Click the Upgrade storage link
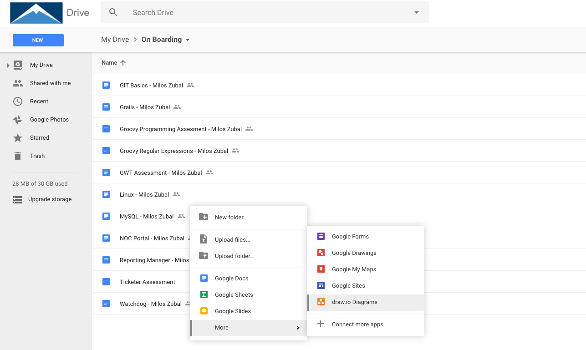 [x=50, y=199]
